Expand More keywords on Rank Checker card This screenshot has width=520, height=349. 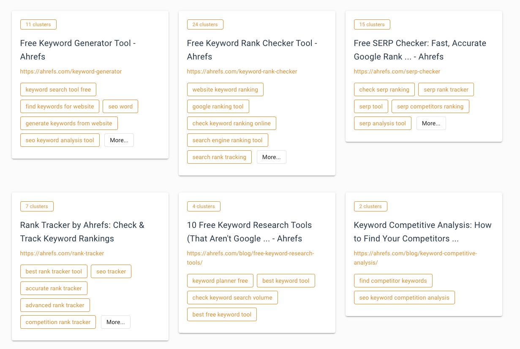click(x=271, y=157)
